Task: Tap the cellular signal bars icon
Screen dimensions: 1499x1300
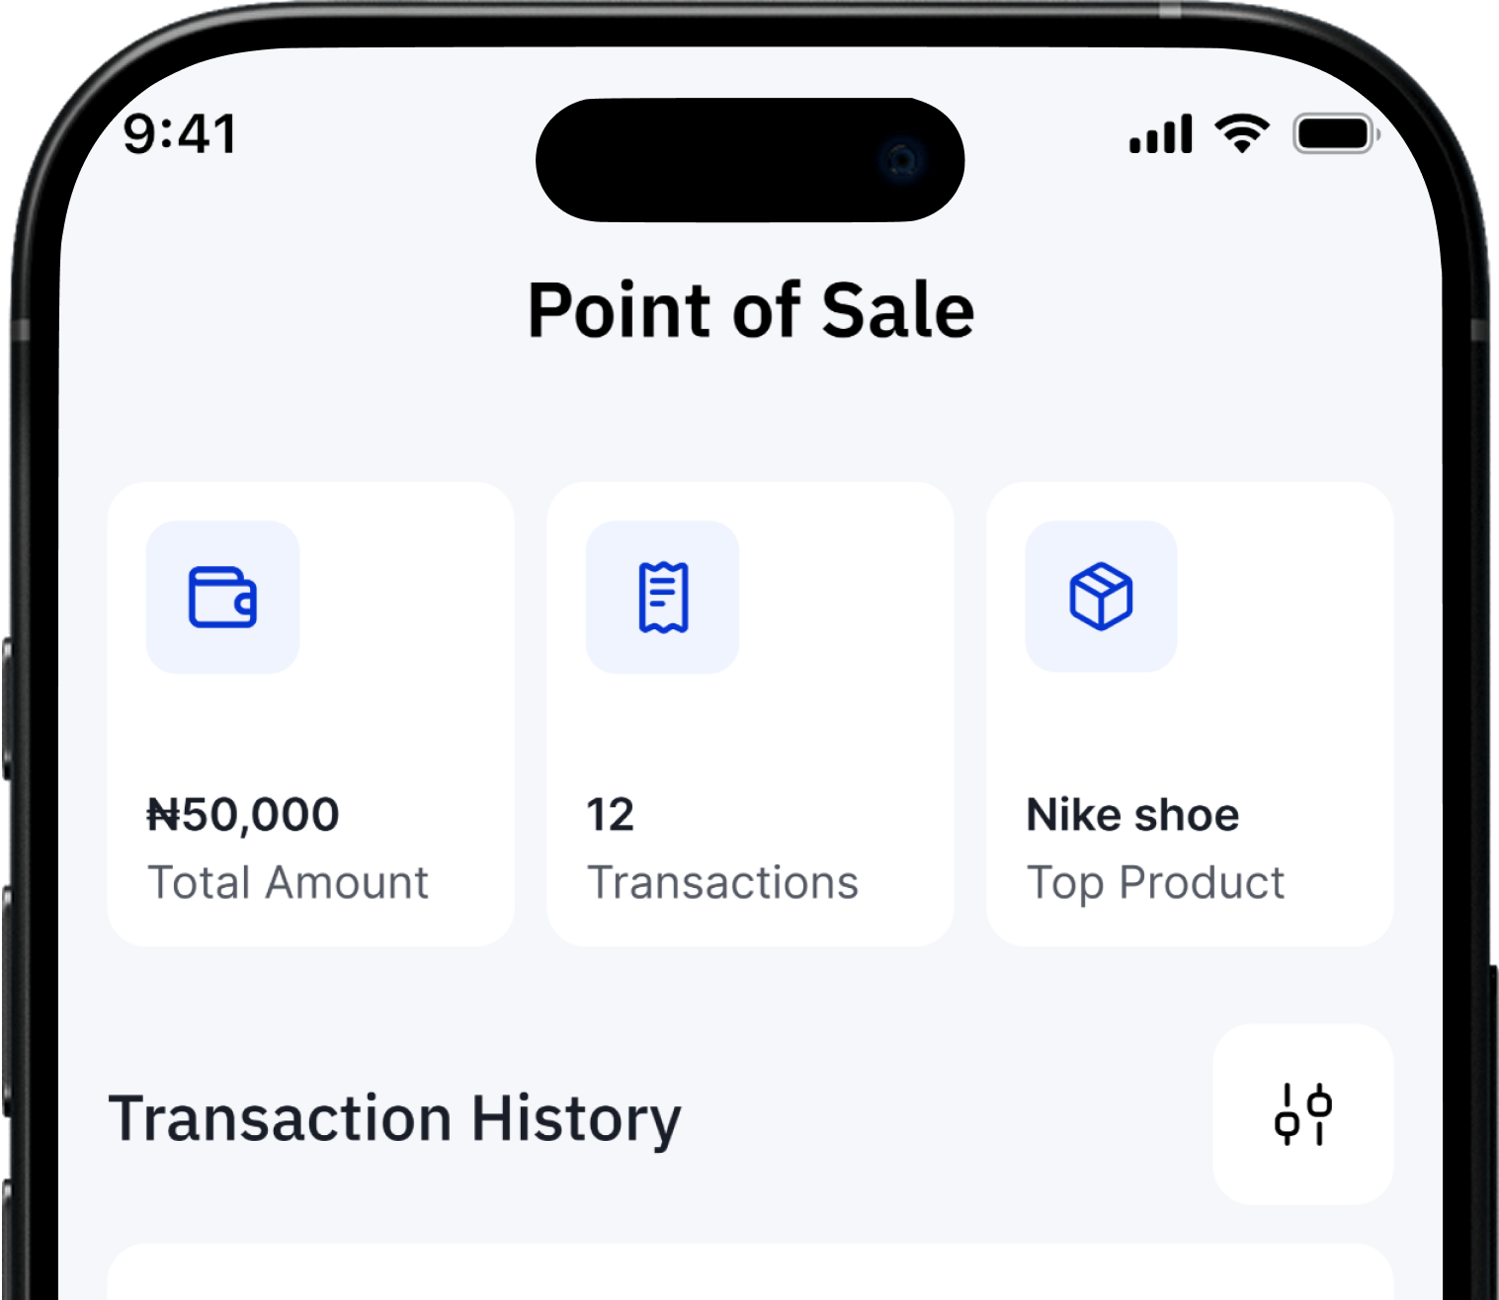Action: point(1161,134)
